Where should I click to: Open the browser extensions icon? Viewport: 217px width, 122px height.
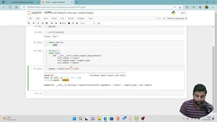click(x=187, y=7)
